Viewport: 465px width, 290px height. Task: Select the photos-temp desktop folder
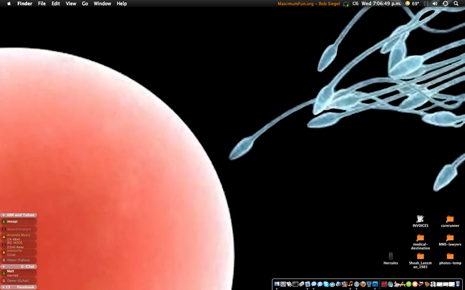coord(450,258)
